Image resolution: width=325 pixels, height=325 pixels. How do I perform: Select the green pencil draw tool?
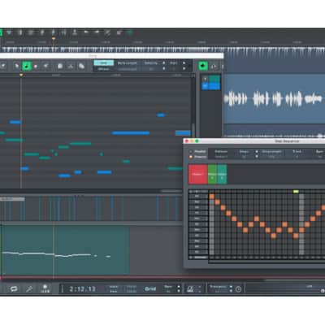click(x=27, y=66)
